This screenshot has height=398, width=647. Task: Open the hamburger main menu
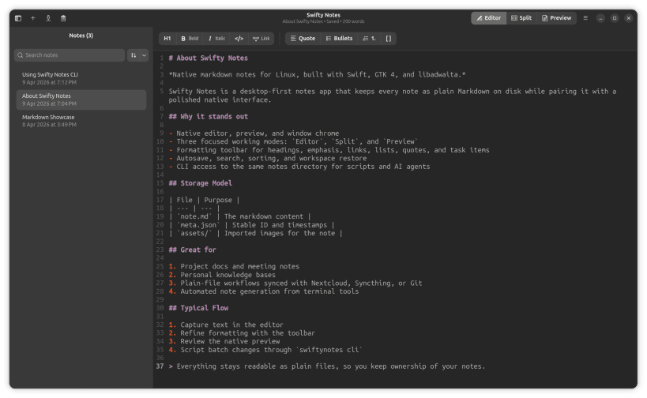pos(585,18)
